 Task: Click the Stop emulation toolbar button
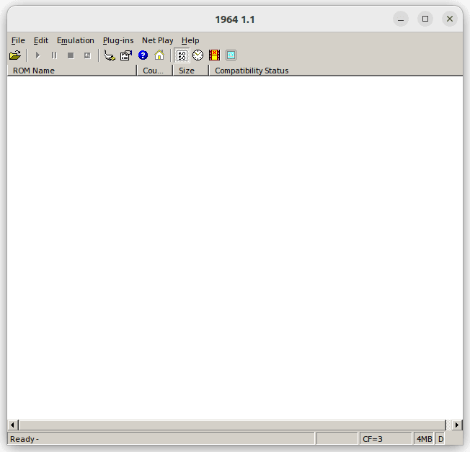(x=71, y=55)
